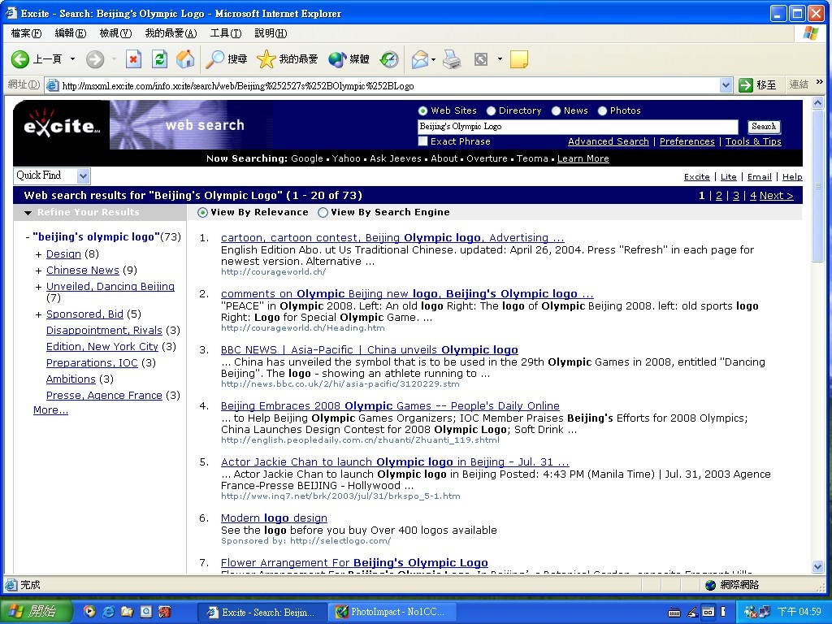Viewport: 832px width, 624px height.
Task: Select the Directory radio button
Action: pos(492,110)
